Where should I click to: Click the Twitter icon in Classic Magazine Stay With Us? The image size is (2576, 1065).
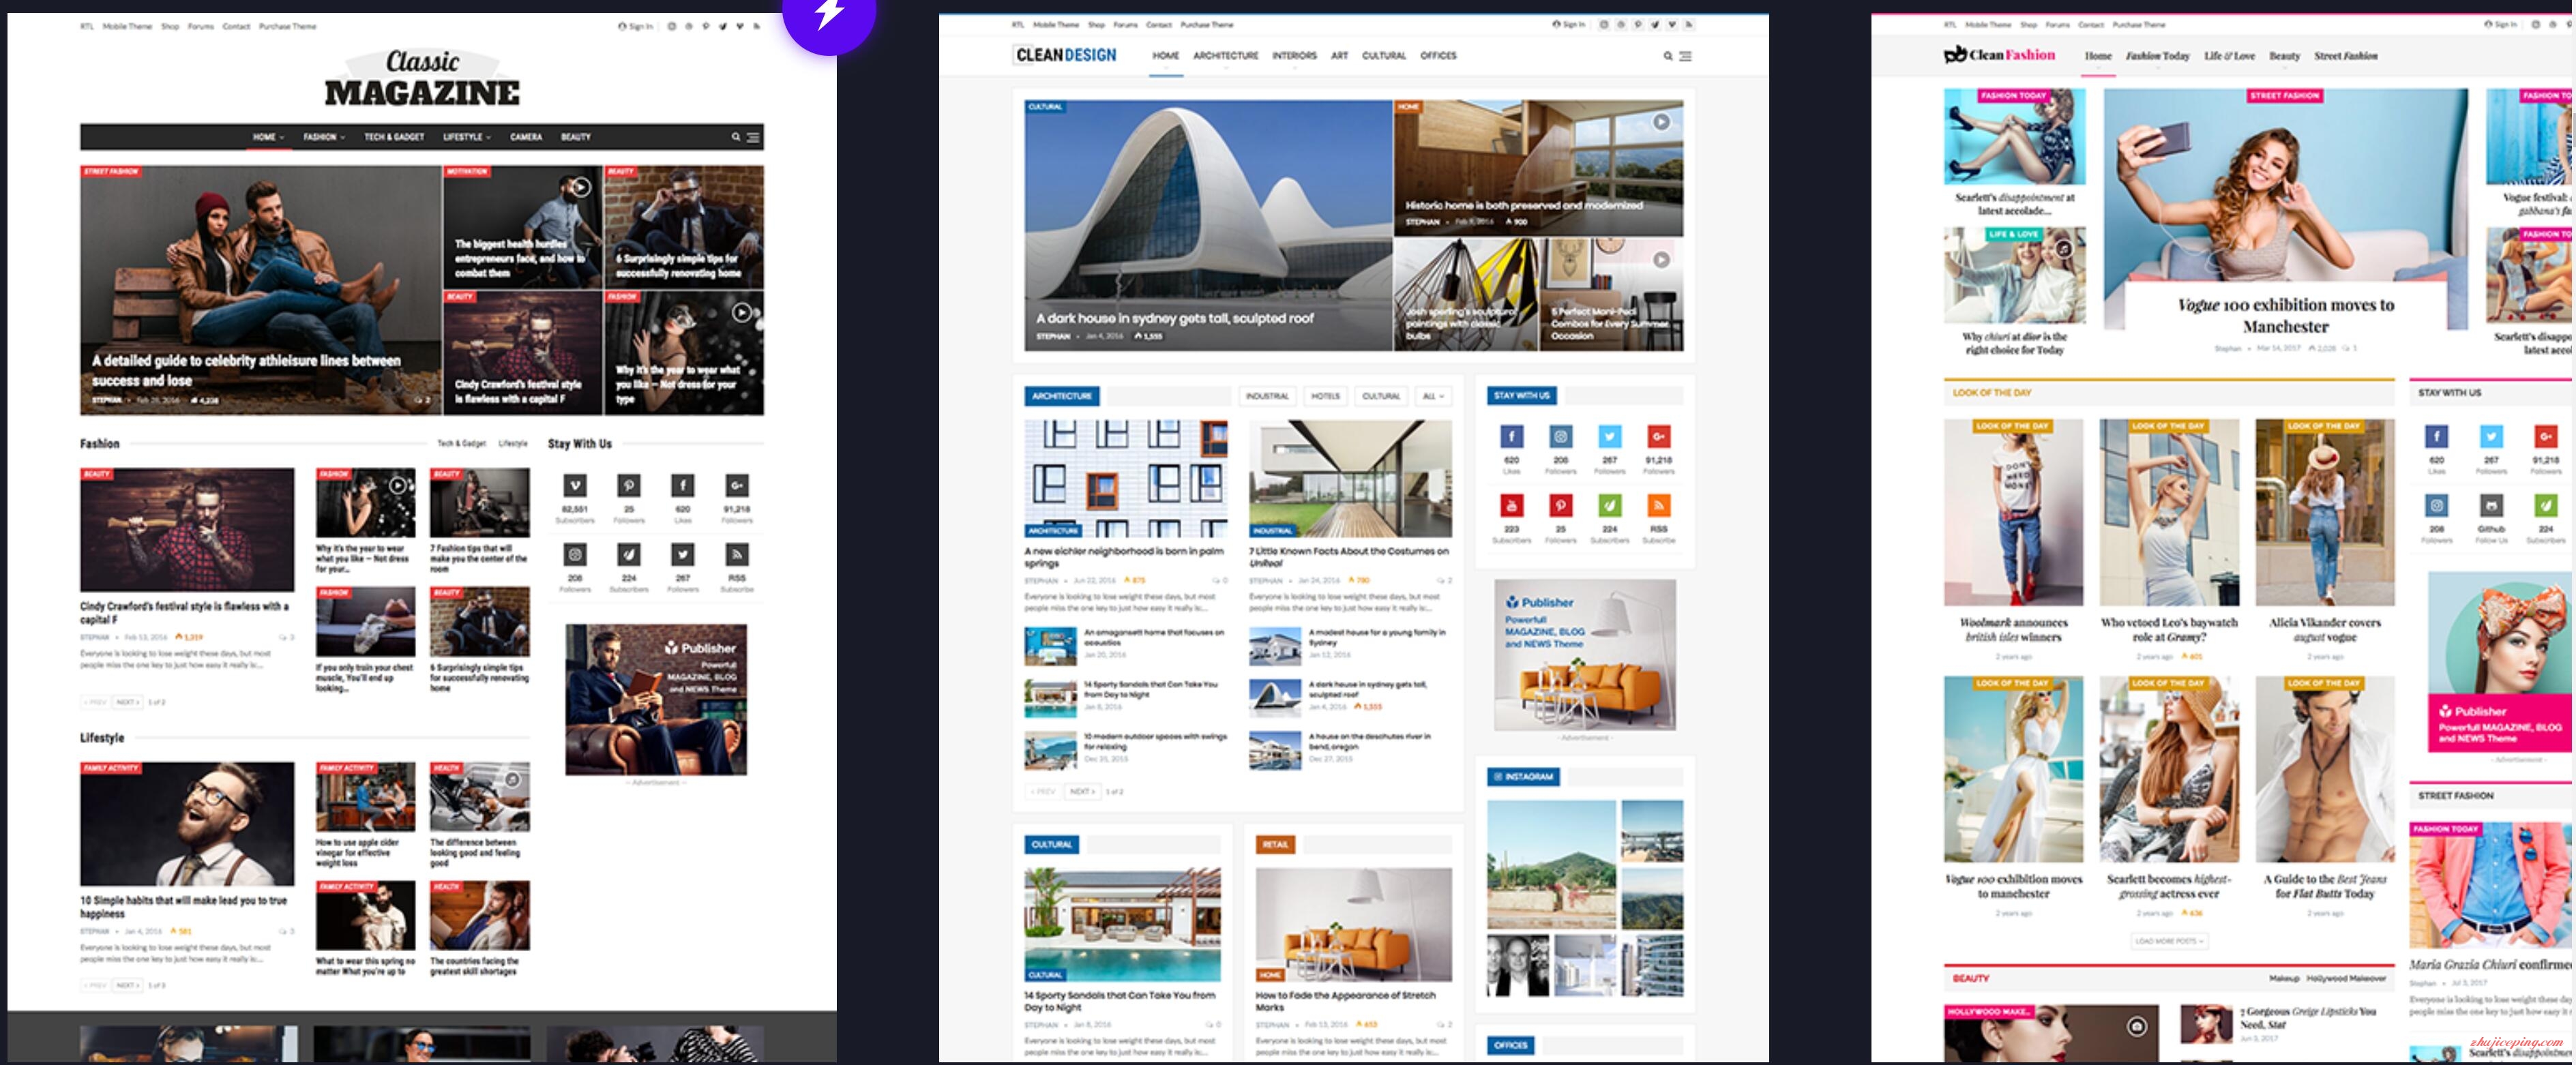[x=683, y=554]
